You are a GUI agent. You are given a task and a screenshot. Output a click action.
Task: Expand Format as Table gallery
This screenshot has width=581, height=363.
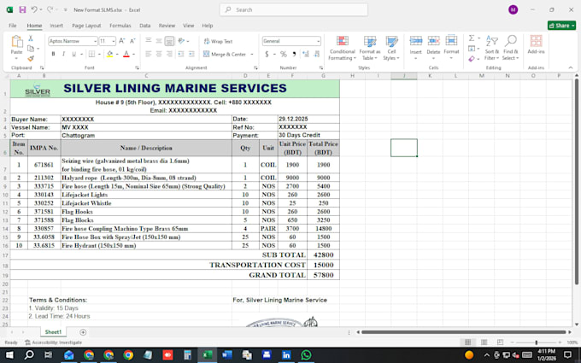[x=369, y=48]
